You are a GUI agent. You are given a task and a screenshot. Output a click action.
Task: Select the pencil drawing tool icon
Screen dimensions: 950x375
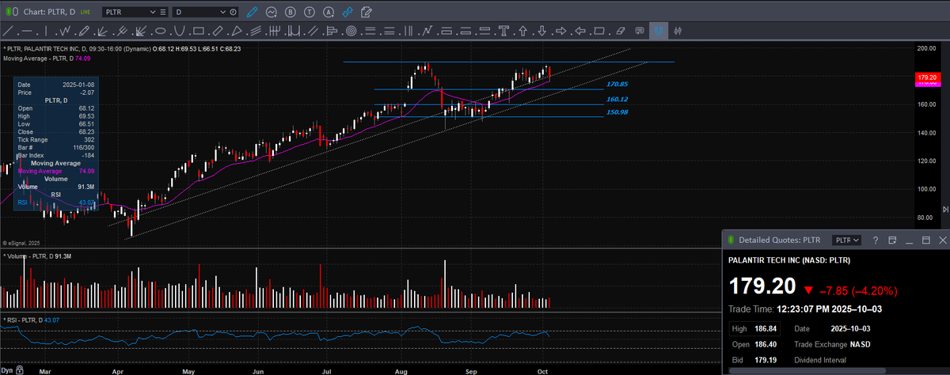pyautogui.click(x=83, y=31)
